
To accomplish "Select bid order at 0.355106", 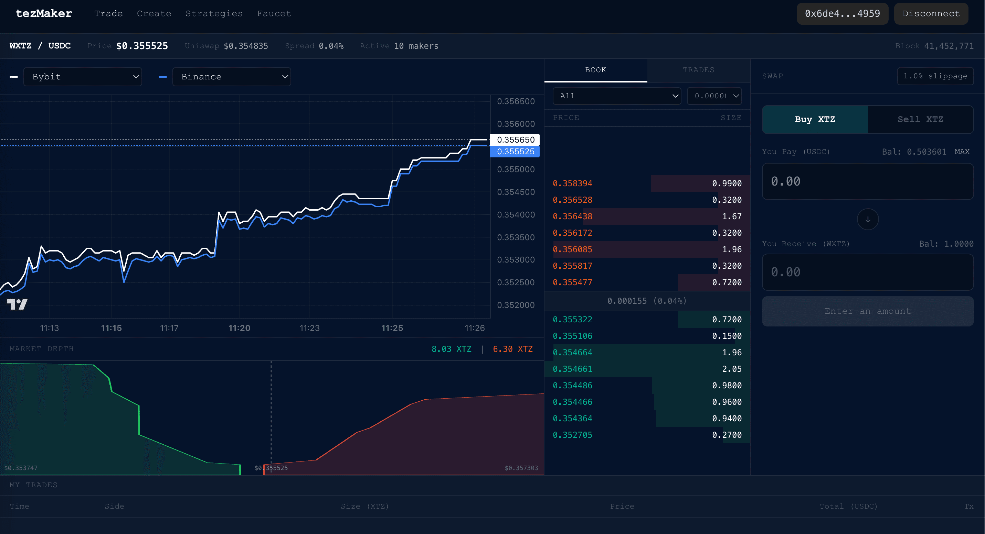I will tap(647, 336).
